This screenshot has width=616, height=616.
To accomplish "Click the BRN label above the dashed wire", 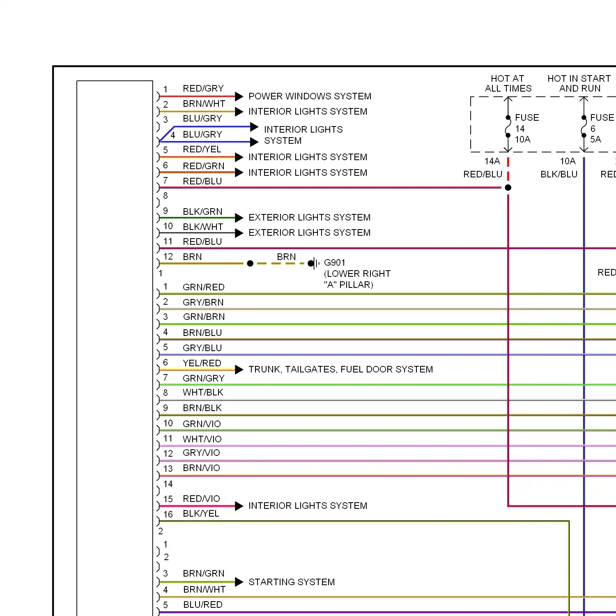I will coord(286,257).
